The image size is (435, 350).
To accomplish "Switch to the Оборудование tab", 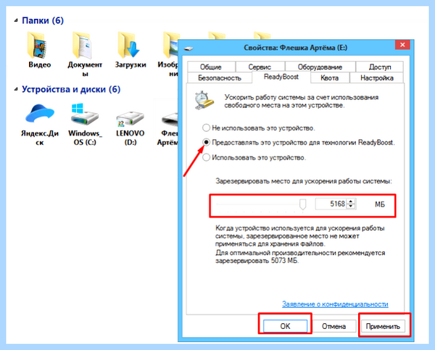I will [320, 67].
